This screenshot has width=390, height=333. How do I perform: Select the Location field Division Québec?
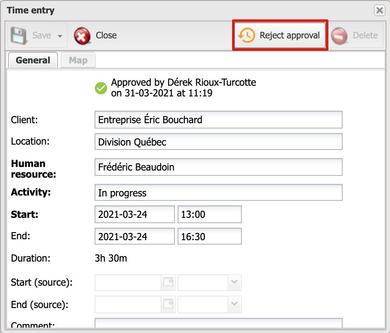[x=218, y=142]
